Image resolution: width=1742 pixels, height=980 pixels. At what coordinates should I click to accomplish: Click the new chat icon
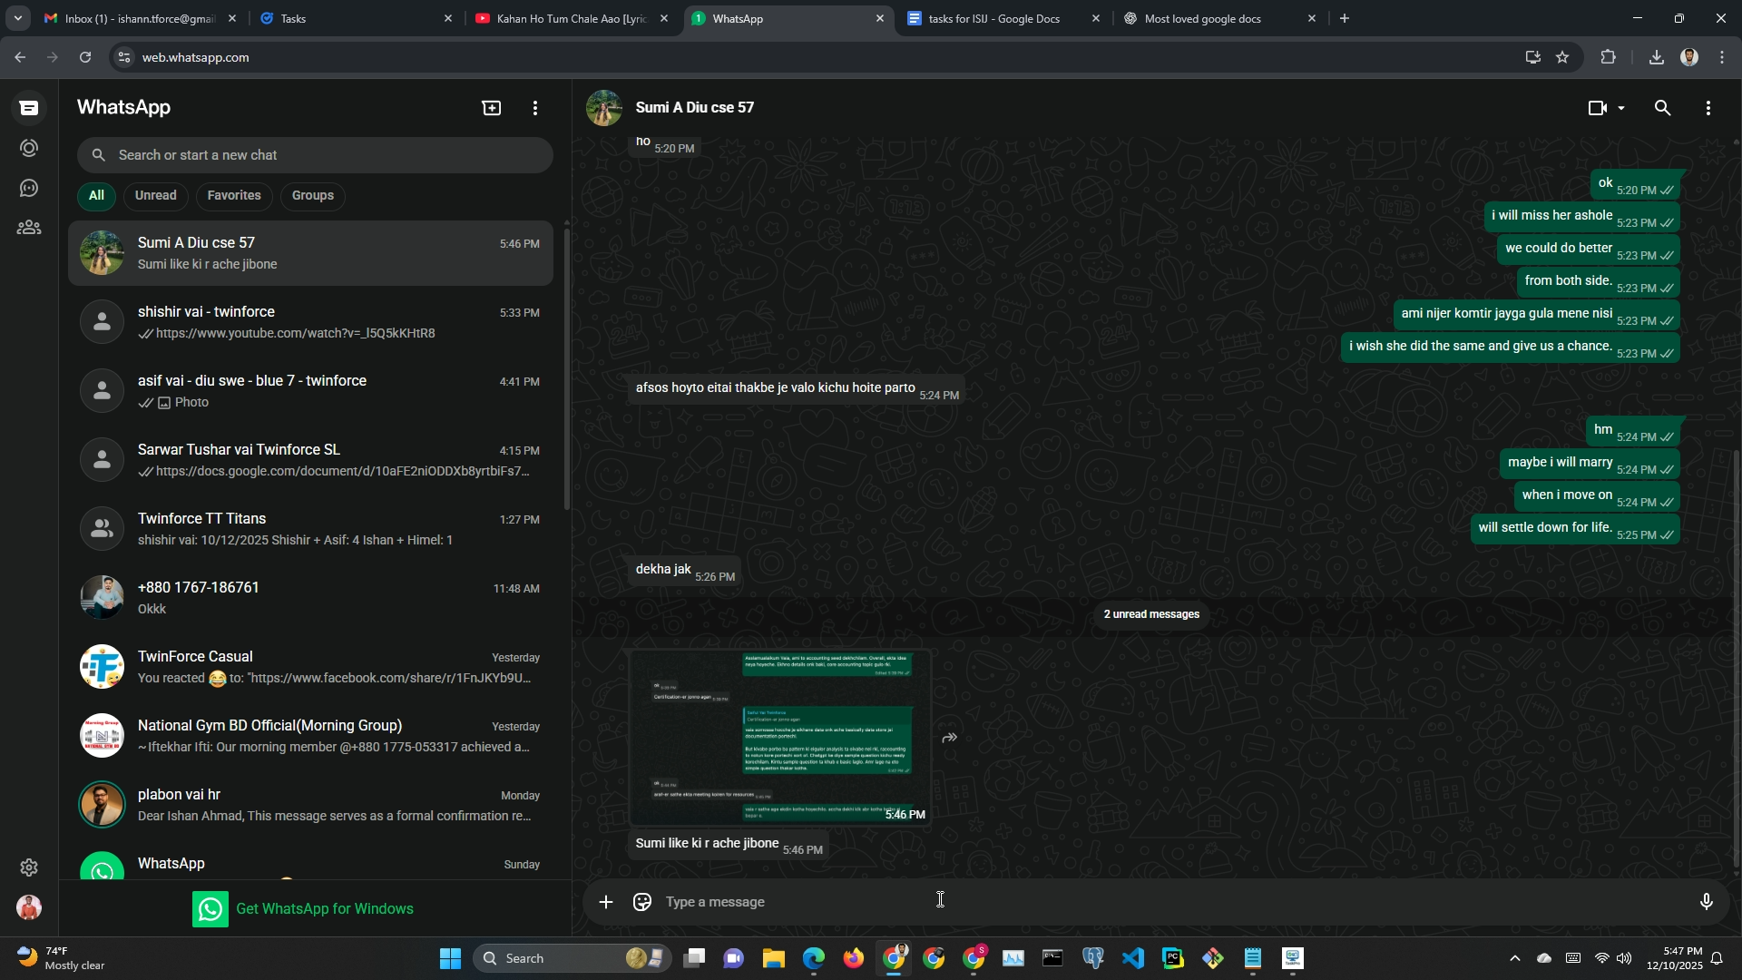click(491, 108)
